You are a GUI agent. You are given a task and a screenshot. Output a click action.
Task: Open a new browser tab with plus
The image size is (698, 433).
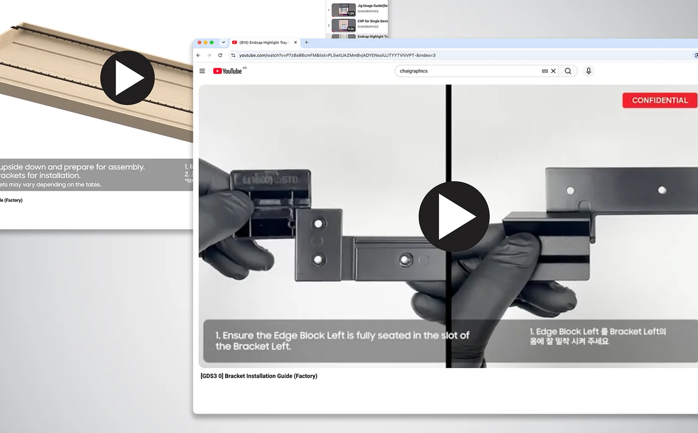click(x=307, y=42)
